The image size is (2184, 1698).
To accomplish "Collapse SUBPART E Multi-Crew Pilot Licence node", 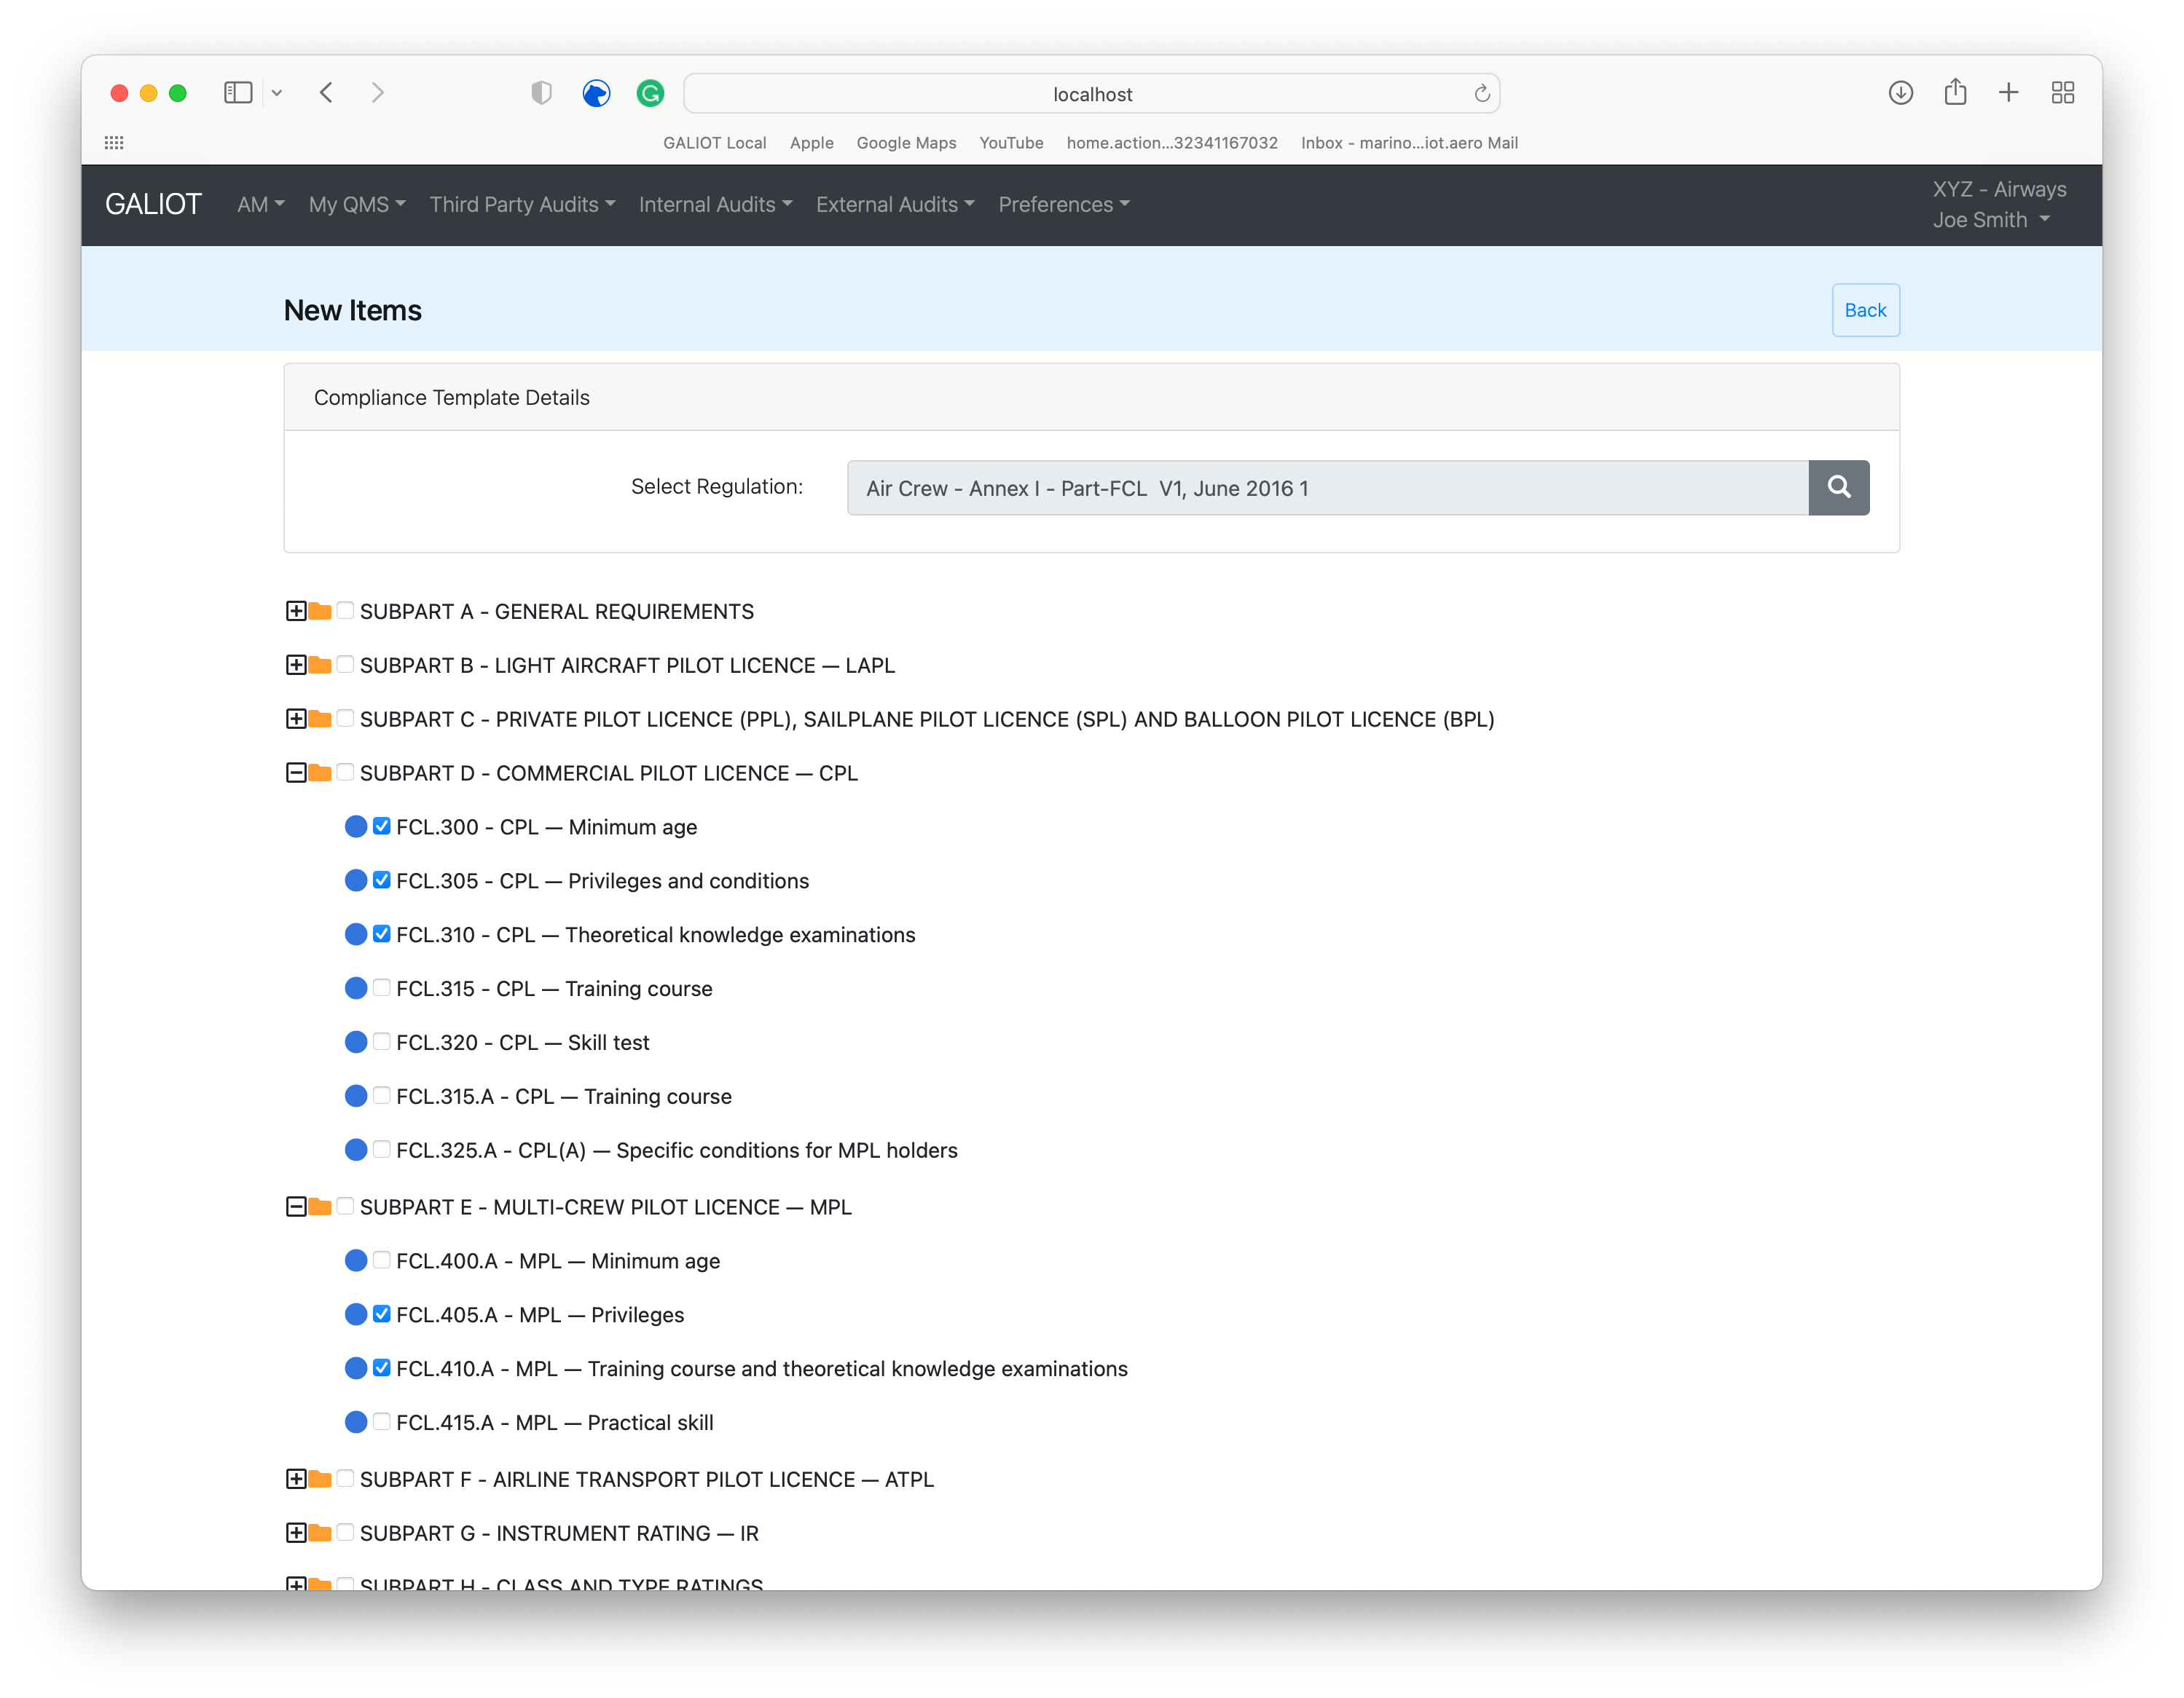I will click(x=296, y=1207).
